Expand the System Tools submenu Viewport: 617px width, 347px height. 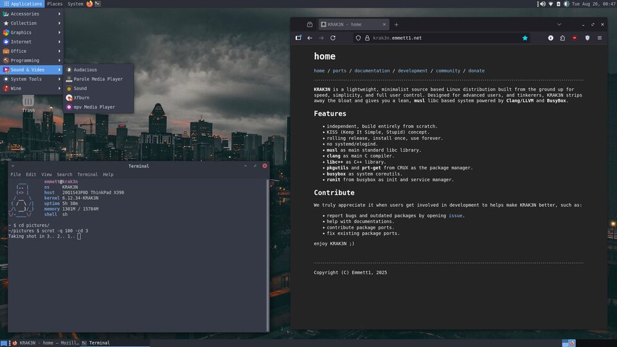pyautogui.click(x=32, y=79)
